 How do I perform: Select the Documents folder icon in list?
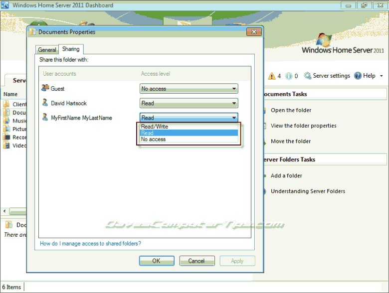tap(6, 112)
